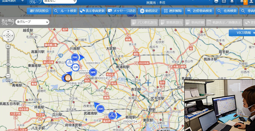
Task: Expand the 表示地点グループ 全グループ dropdown
Action: (x=32, y=22)
